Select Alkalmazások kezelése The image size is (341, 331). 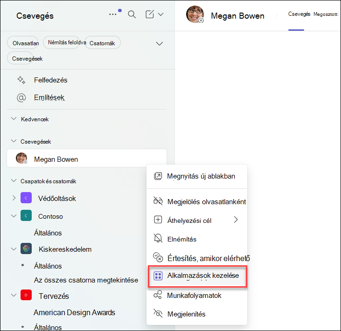(x=197, y=276)
